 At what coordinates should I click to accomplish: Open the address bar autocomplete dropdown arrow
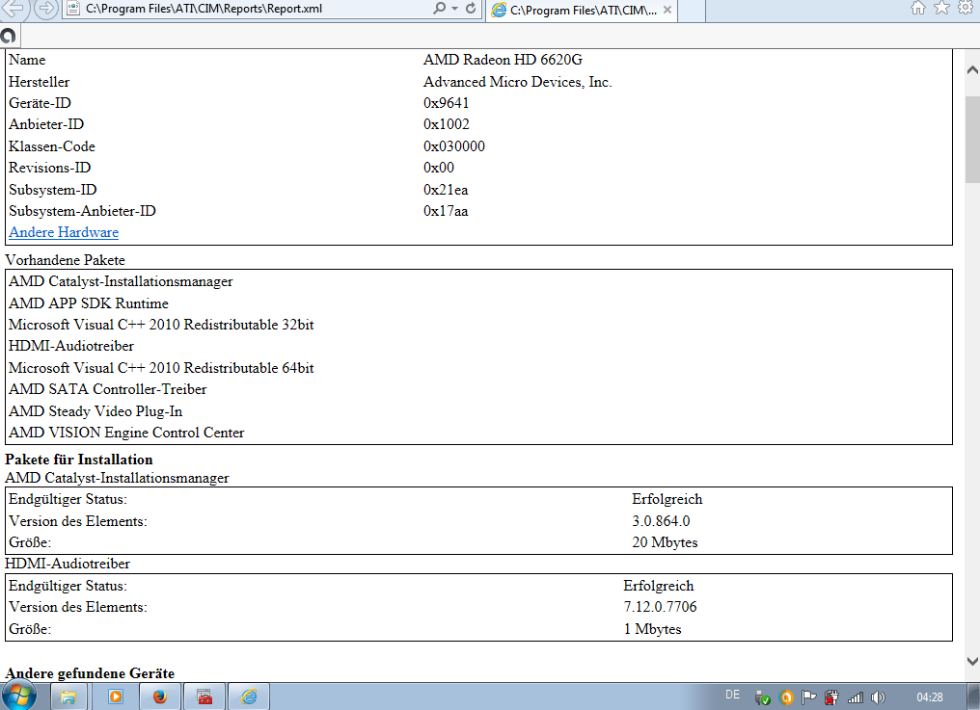point(455,9)
